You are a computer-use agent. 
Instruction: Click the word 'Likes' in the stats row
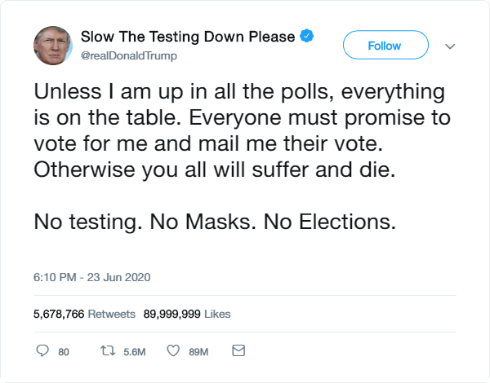point(216,314)
